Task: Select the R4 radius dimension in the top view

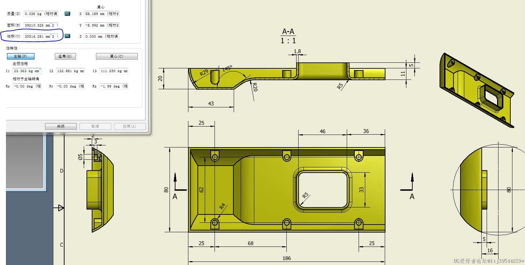Action: pos(223,206)
